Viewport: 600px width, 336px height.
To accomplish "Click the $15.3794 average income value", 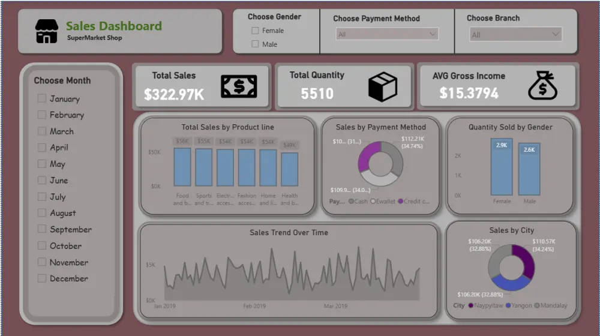I will [x=469, y=93].
